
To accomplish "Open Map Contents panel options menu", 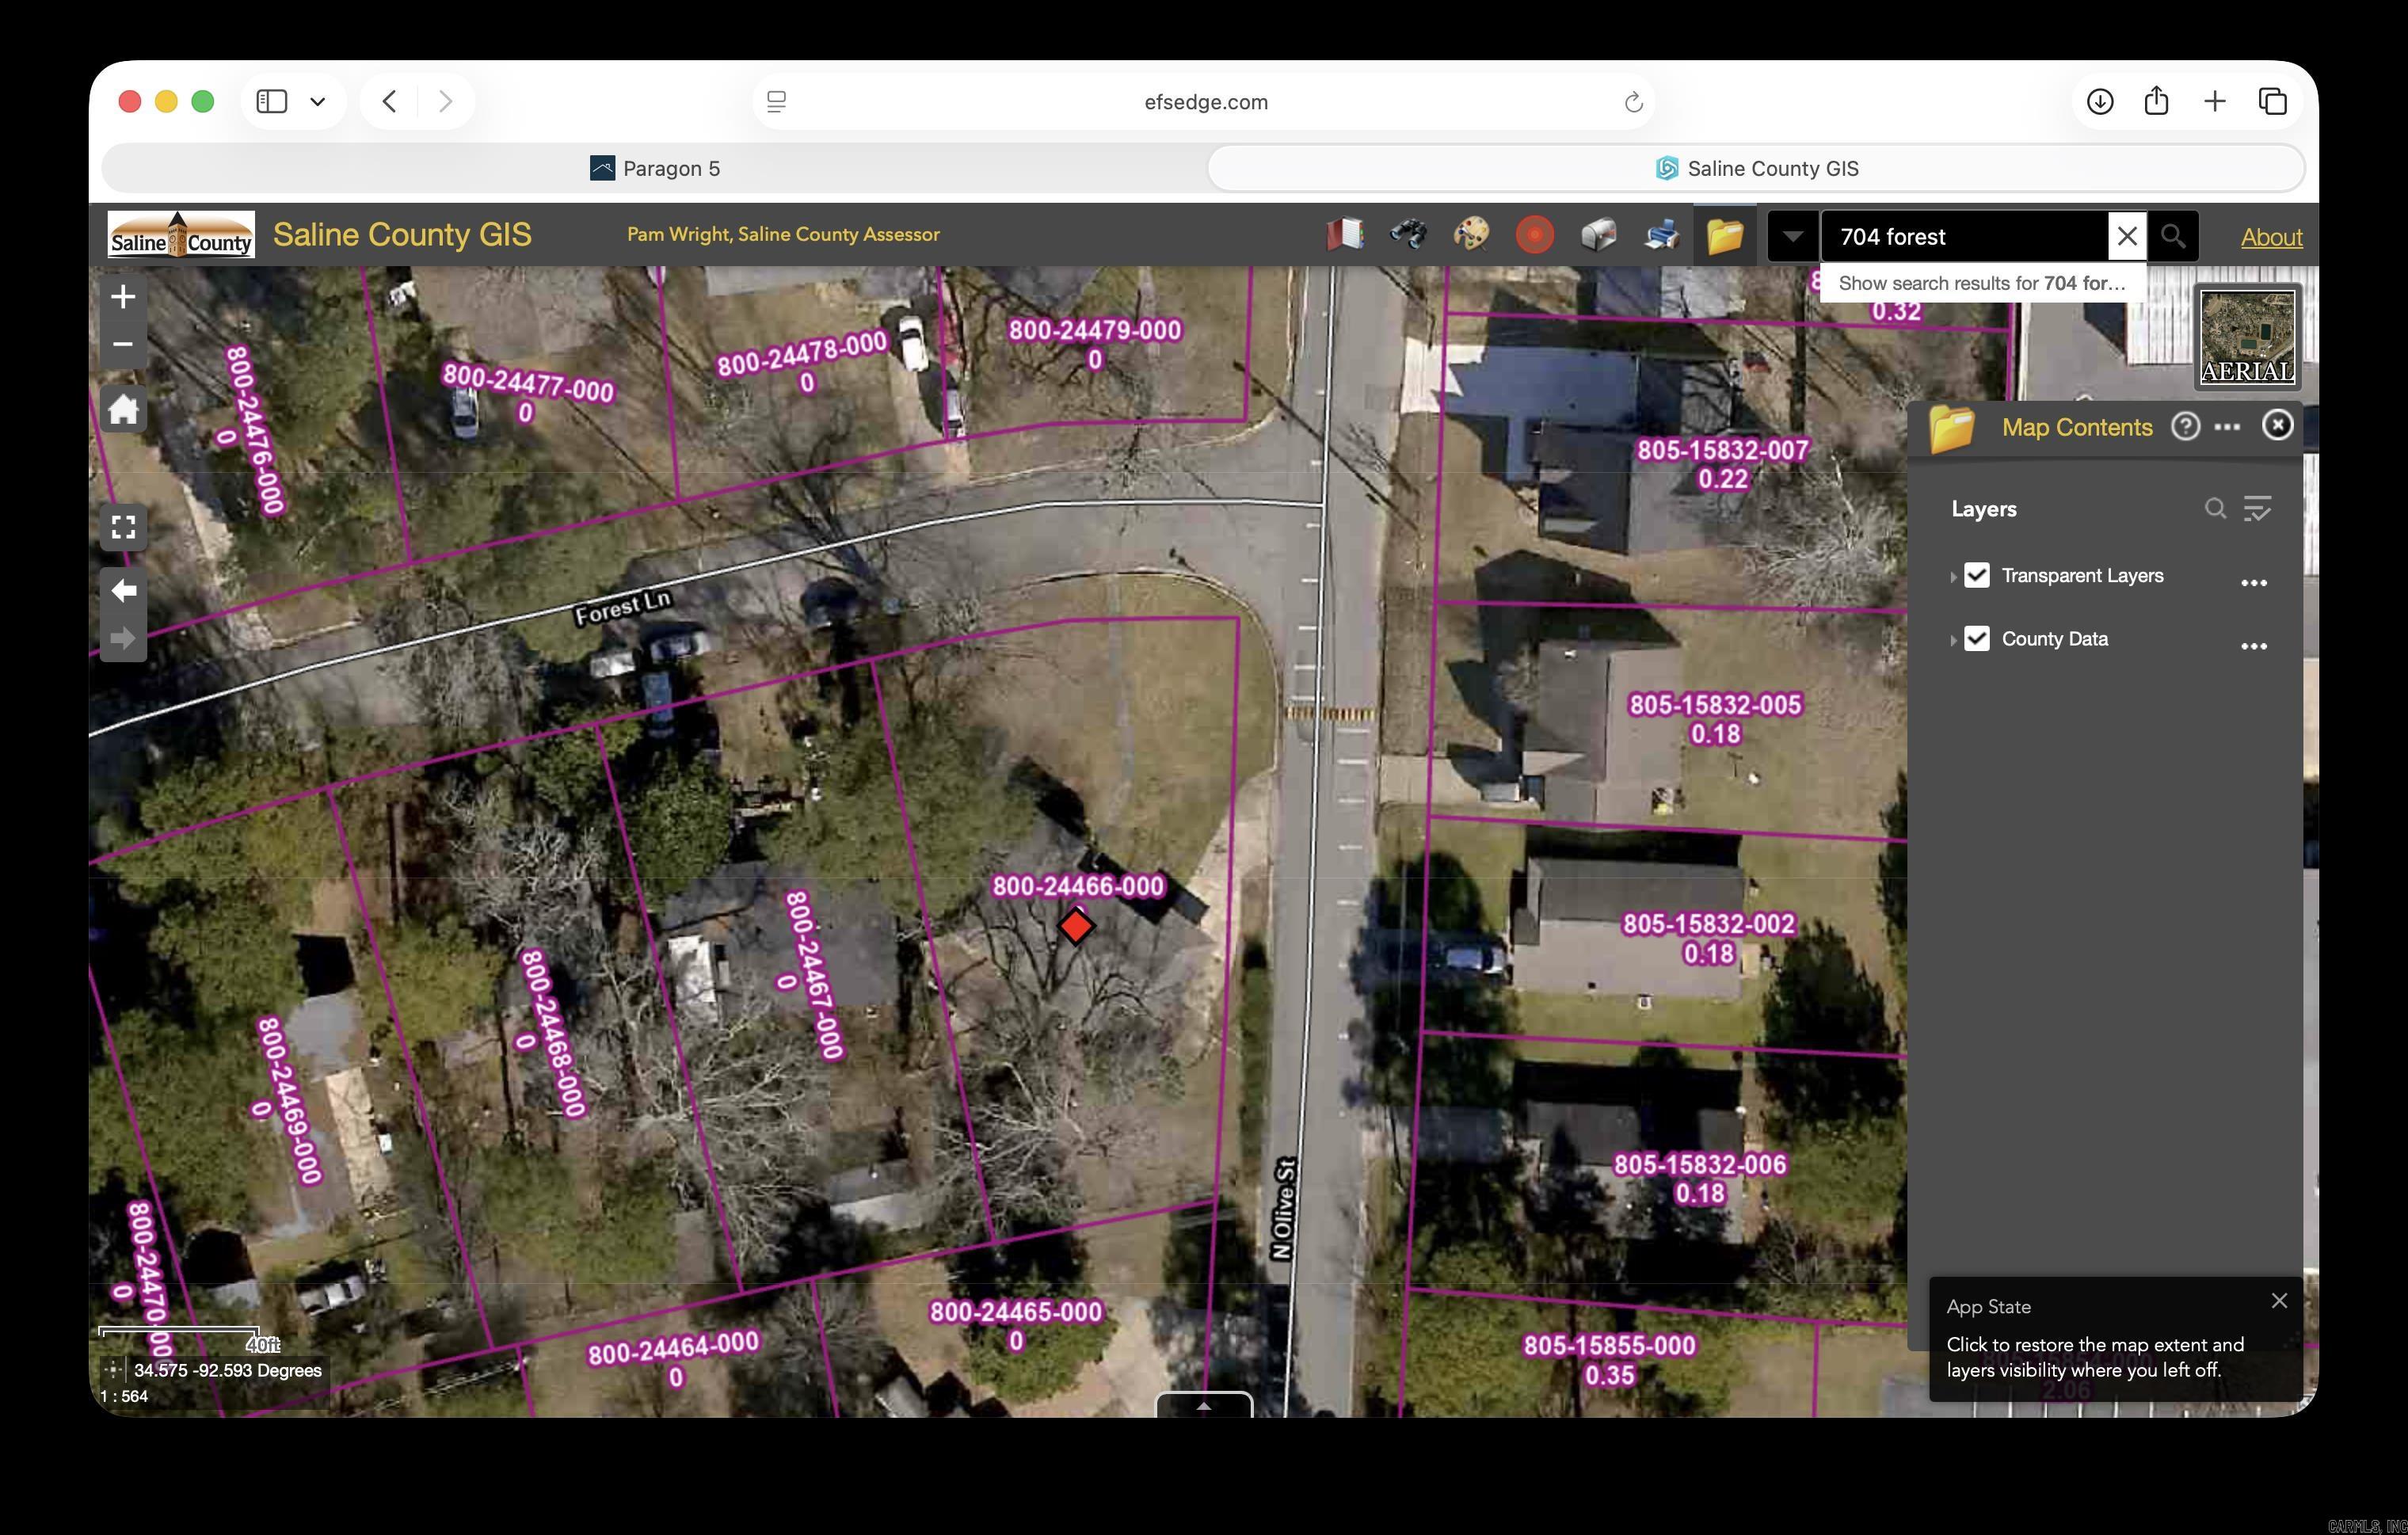I will click(x=2227, y=427).
